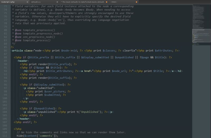The width and height of the screenshot is (211, 138).
Task: Click 'if ($unpublished):' on line 103
Action: [43, 109]
